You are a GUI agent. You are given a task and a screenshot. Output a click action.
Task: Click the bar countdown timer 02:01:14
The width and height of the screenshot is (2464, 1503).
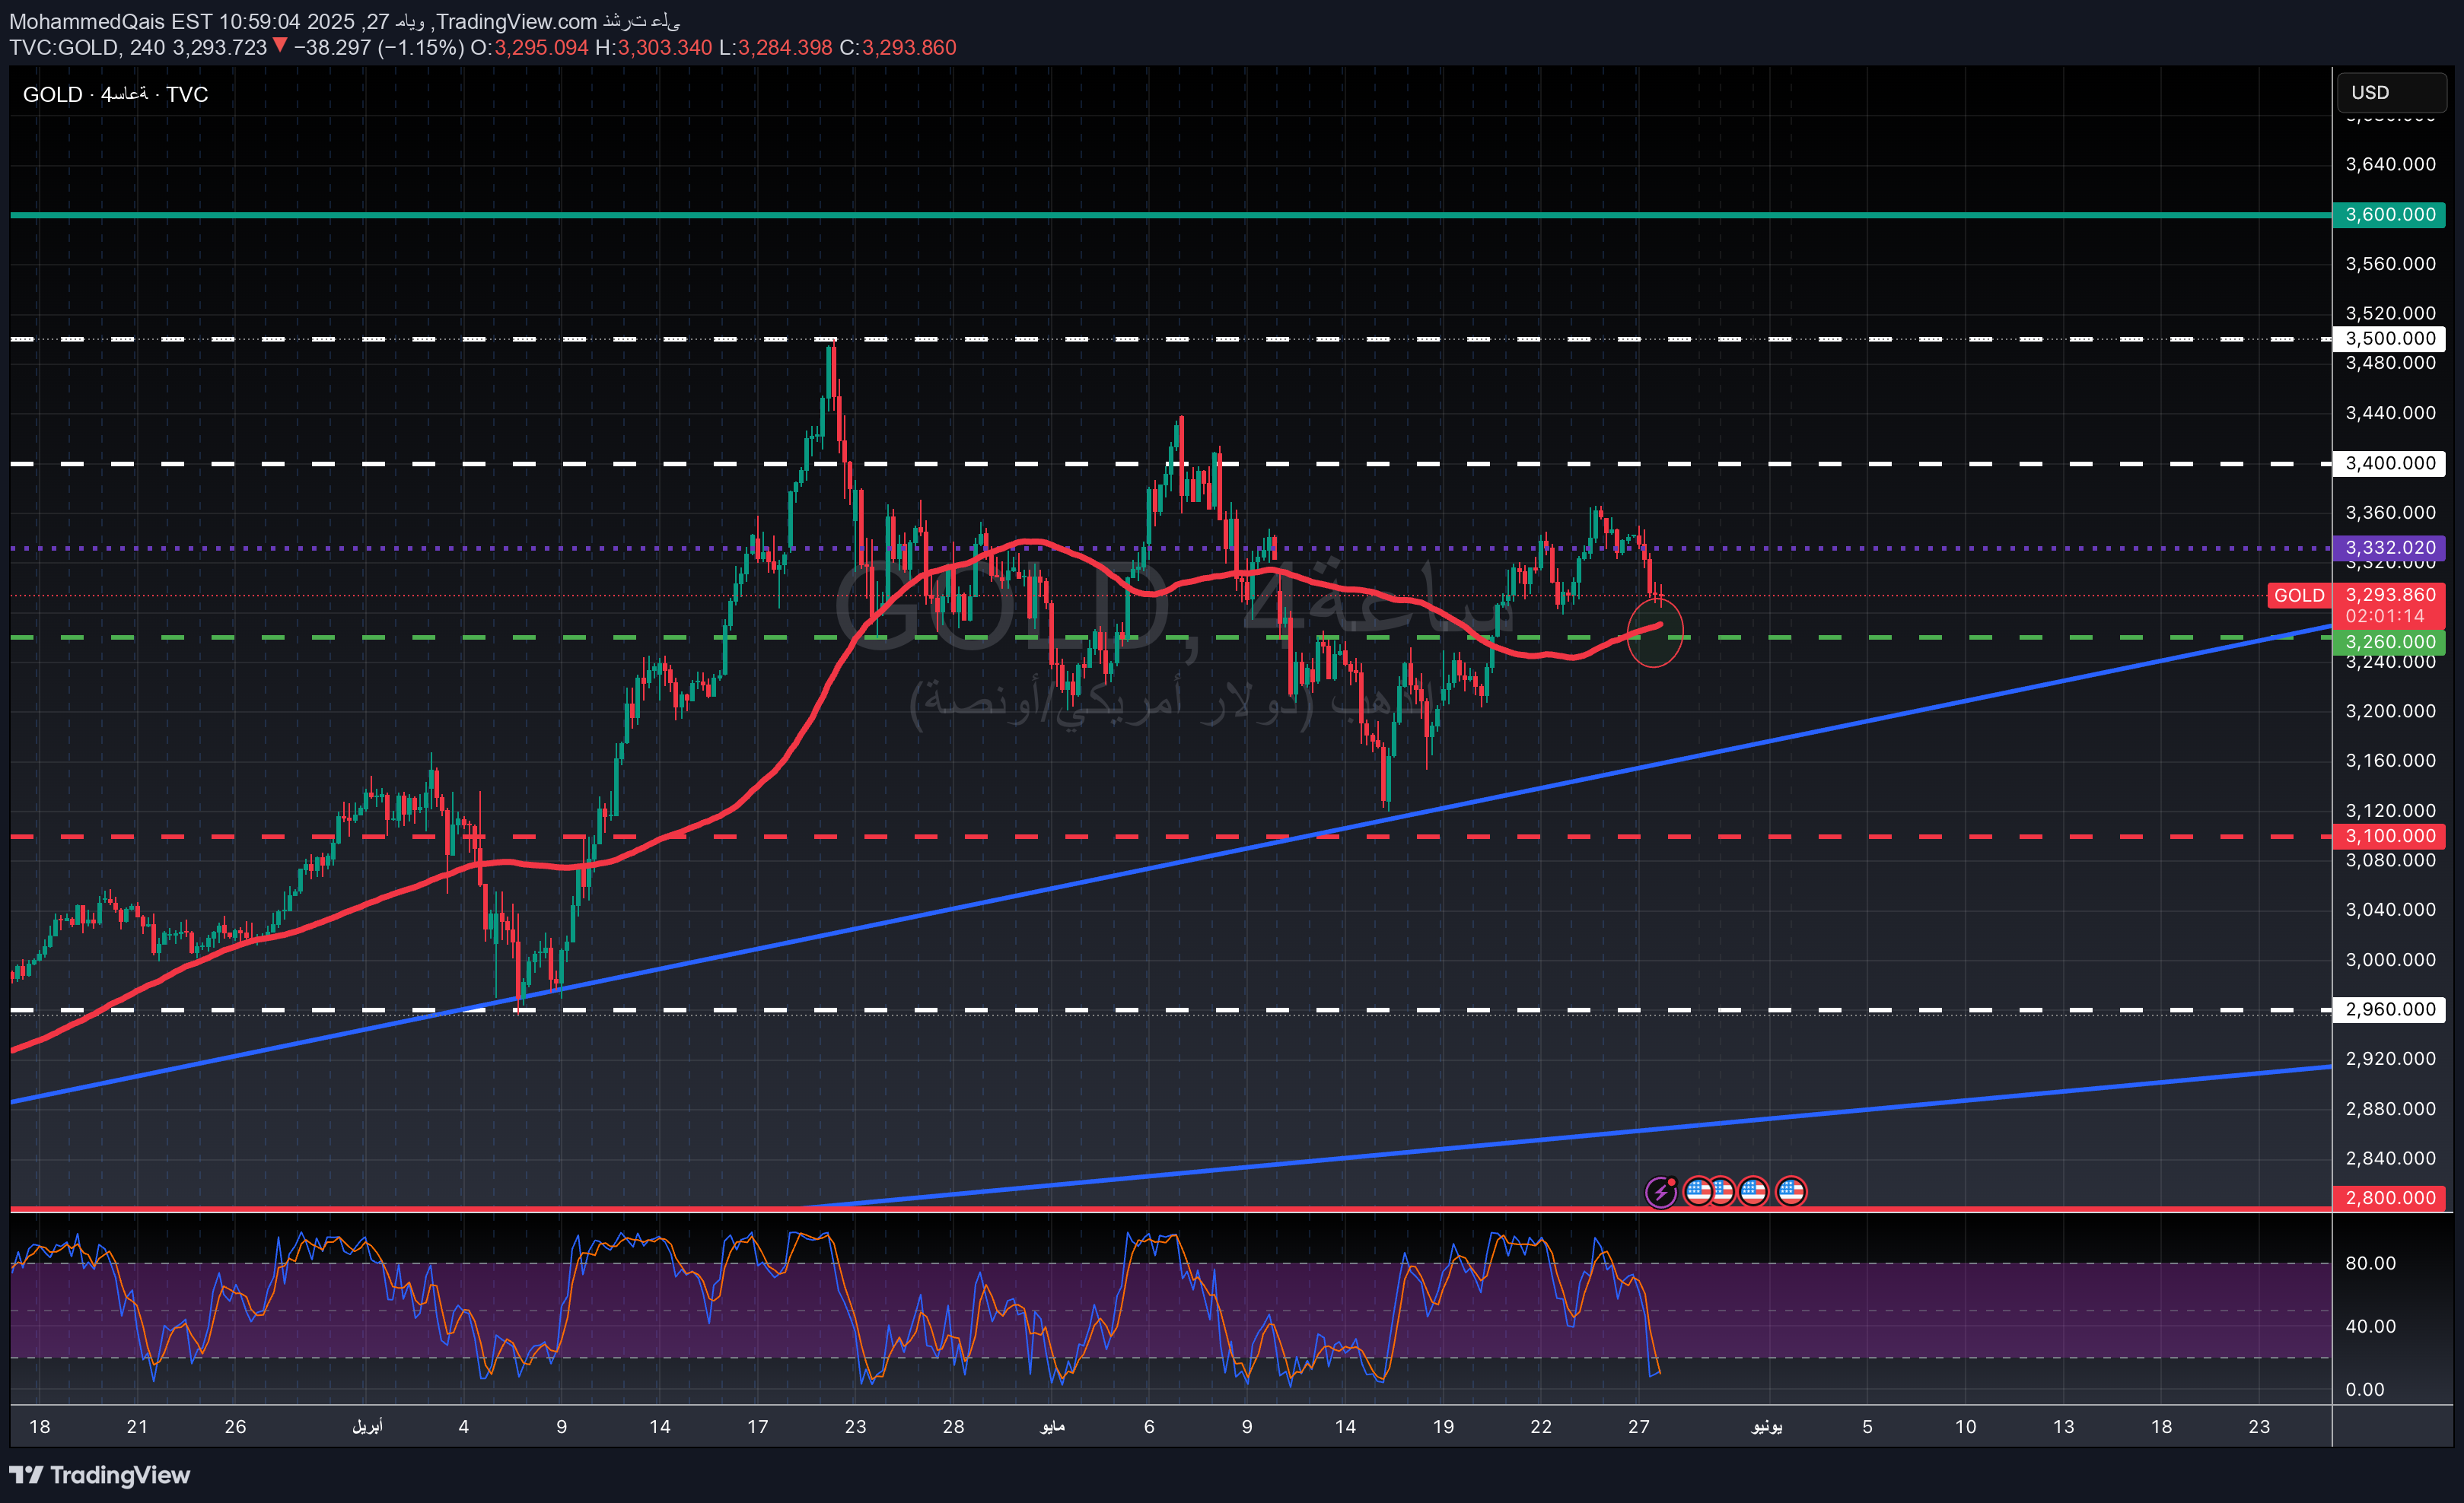pyautogui.click(x=2386, y=617)
